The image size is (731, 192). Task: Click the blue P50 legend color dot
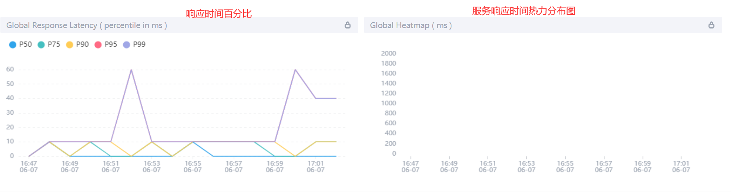pos(13,45)
